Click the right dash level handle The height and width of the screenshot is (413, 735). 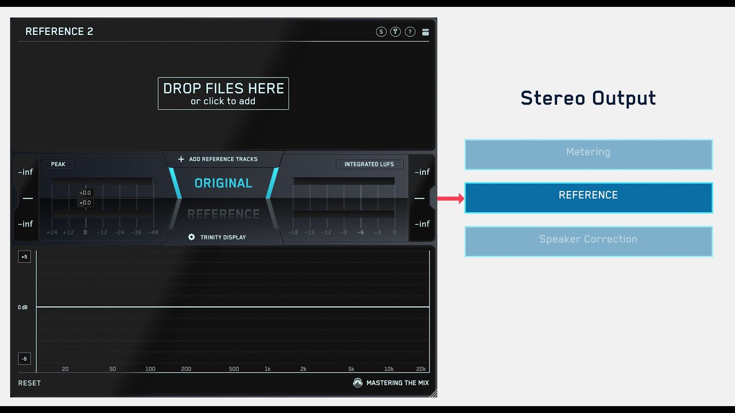pyautogui.click(x=420, y=198)
